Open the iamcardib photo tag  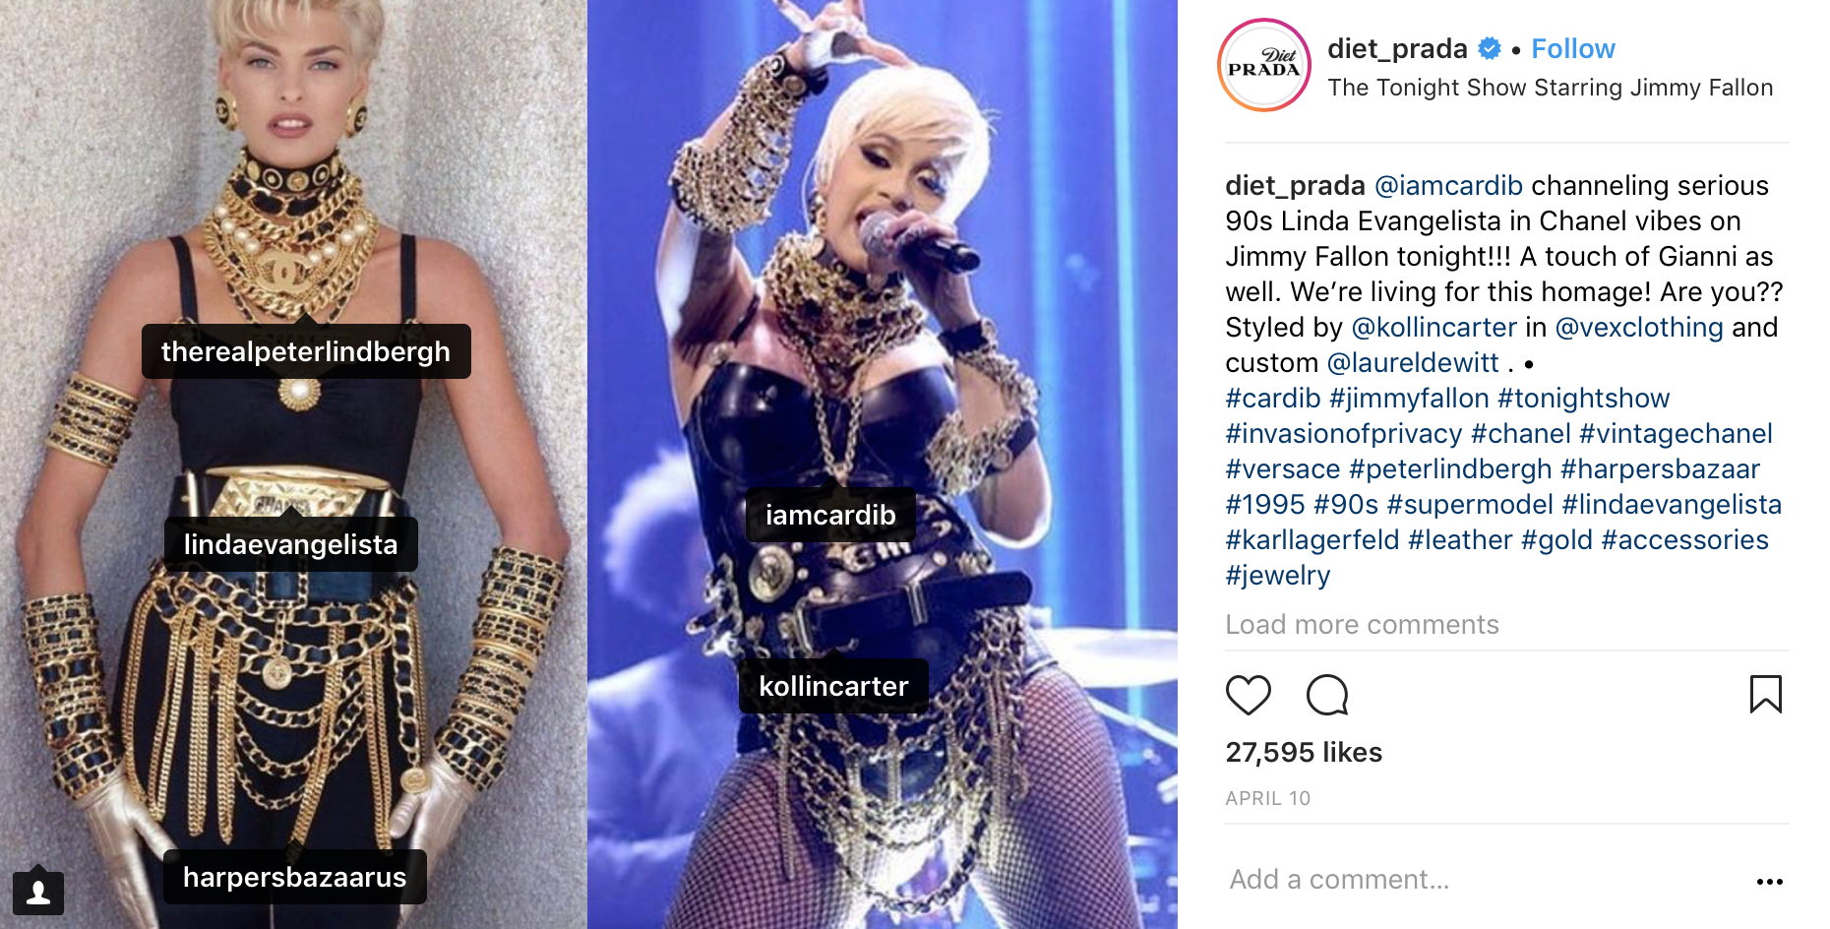pyautogui.click(x=830, y=515)
